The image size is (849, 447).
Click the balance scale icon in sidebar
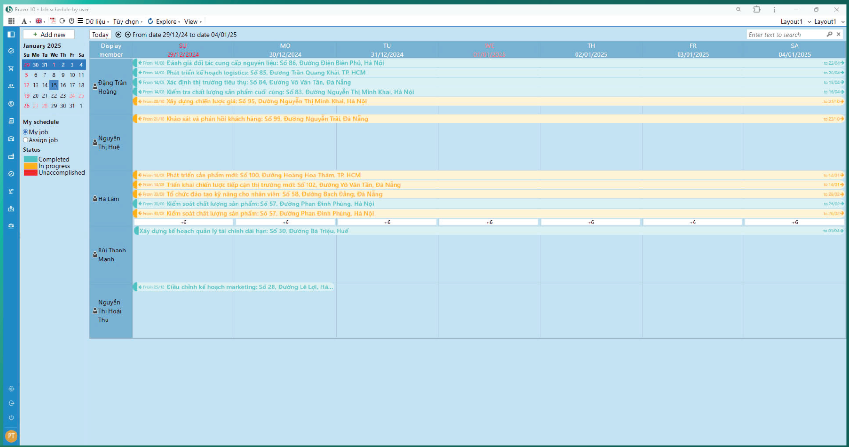point(11,226)
